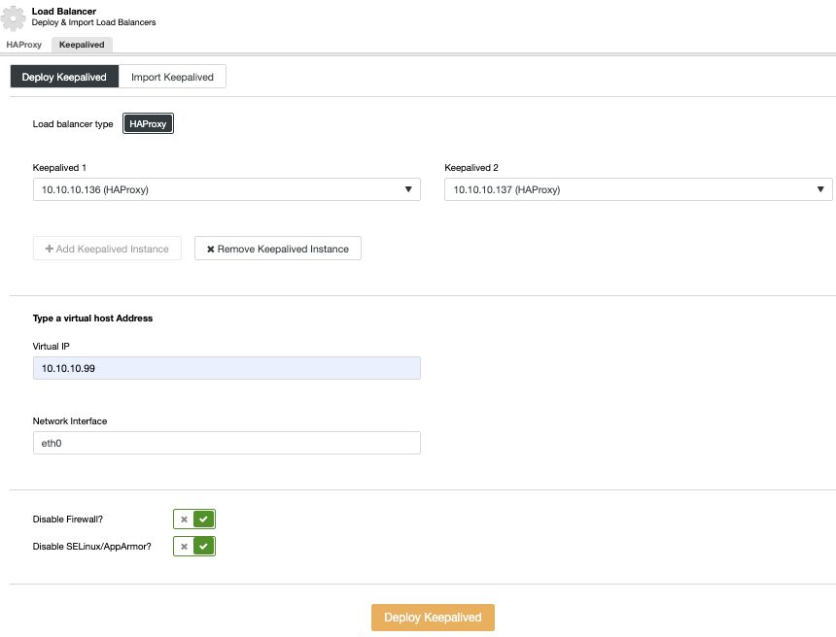Choose HAProxy as the load balancer type
The height and width of the screenshot is (637, 836).
click(x=148, y=123)
